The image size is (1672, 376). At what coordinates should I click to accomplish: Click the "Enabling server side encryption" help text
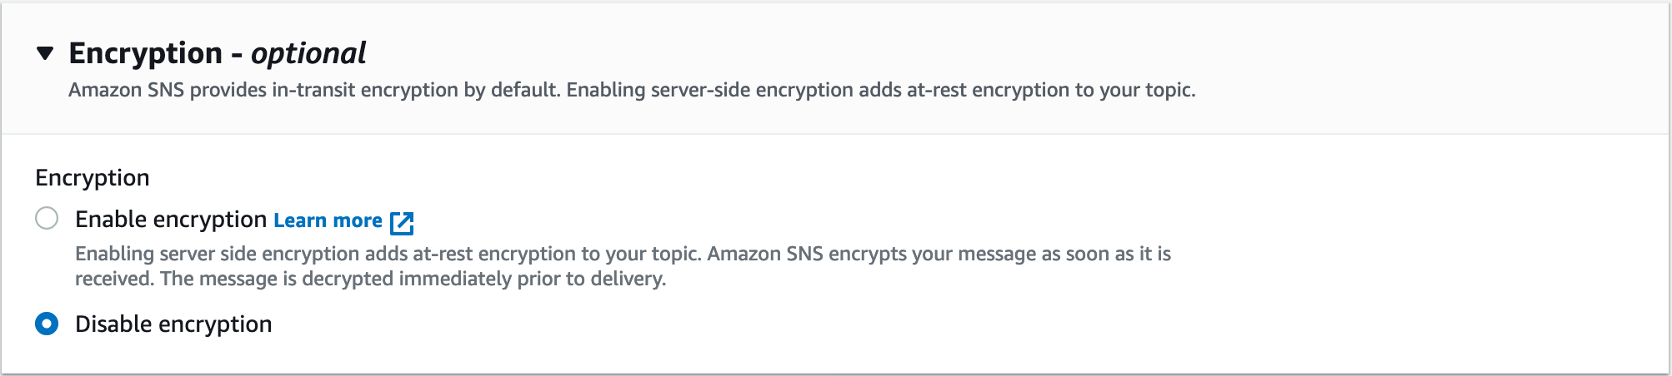click(x=242, y=254)
